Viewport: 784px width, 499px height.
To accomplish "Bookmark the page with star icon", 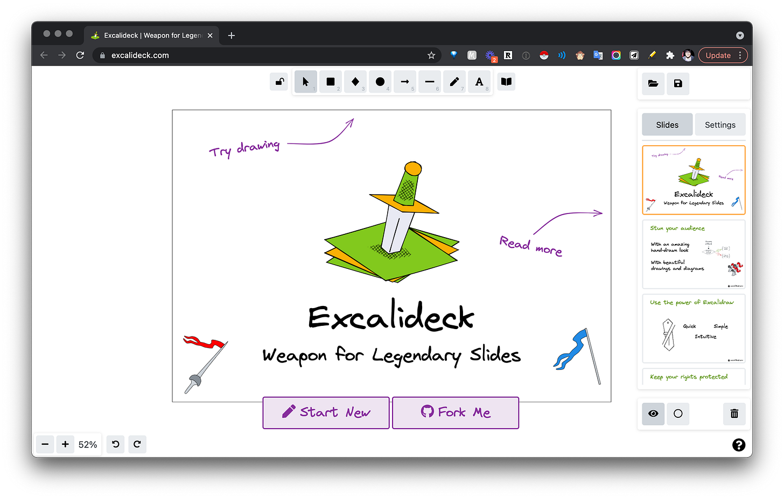I will 431,55.
